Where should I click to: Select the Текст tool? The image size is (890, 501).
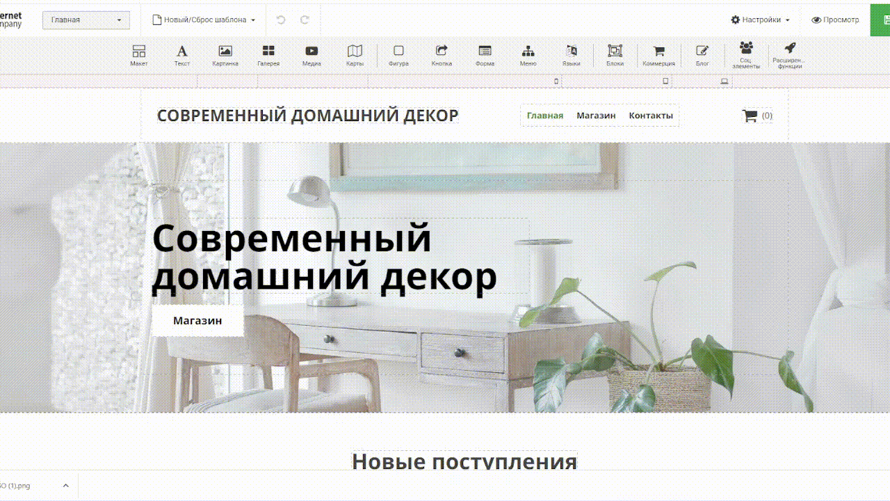181,55
